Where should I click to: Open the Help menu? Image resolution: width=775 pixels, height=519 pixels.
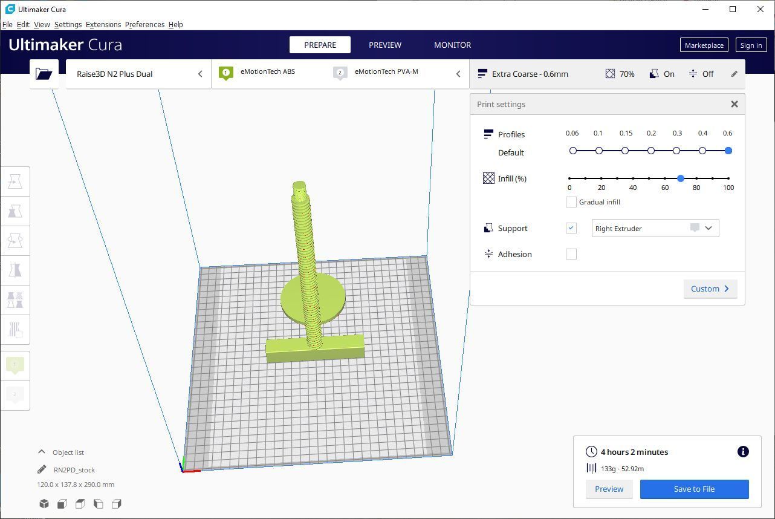click(175, 24)
